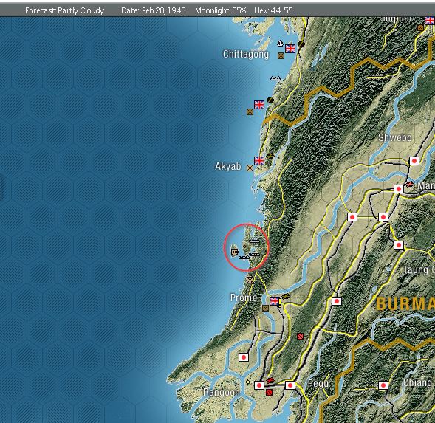Pick the brown land unit below Imphal's flag
The width and height of the screenshot is (435, 423).
[420, 28]
